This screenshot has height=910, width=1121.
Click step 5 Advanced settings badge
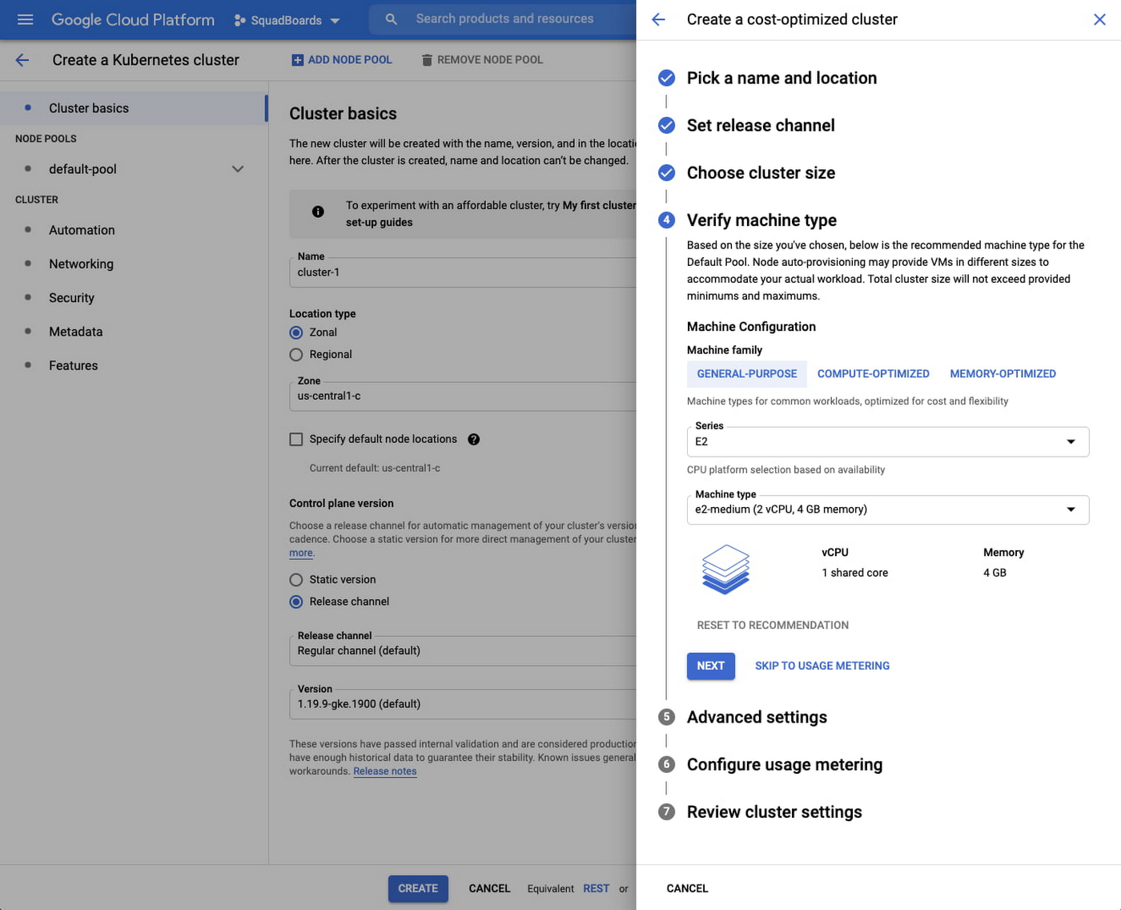(x=666, y=717)
